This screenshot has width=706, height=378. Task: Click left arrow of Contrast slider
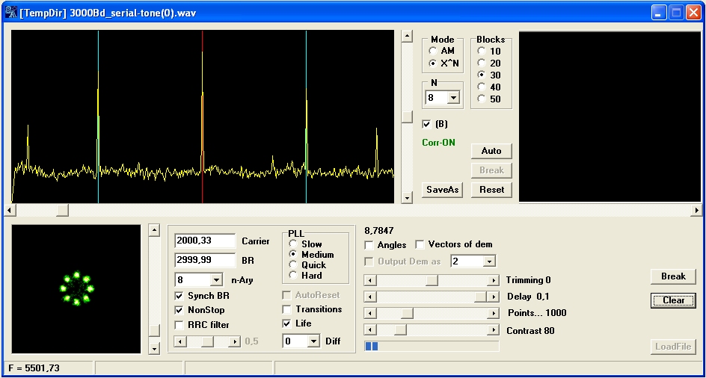[x=369, y=330]
